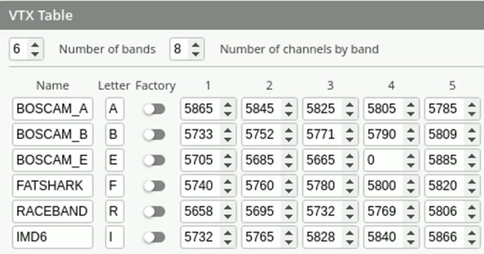Decrement BOSCAM_B channel 2 value 5752

289,138
